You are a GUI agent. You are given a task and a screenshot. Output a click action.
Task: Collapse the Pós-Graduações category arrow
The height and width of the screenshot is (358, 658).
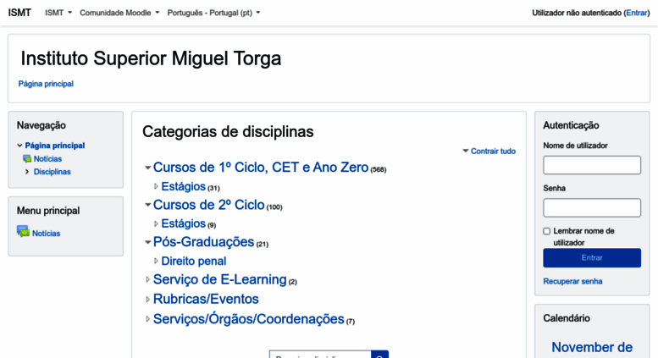[x=147, y=242]
